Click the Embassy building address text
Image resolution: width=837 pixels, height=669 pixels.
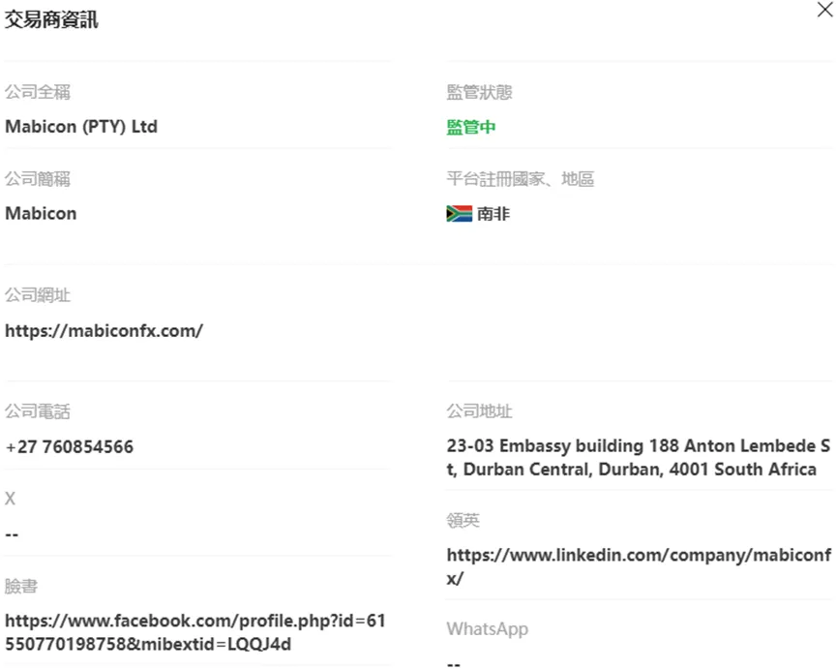(x=639, y=458)
